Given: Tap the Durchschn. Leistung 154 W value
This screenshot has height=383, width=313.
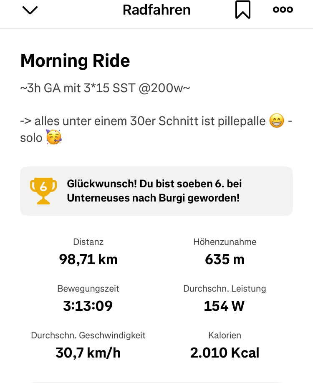Looking at the screenshot, I should [224, 306].
